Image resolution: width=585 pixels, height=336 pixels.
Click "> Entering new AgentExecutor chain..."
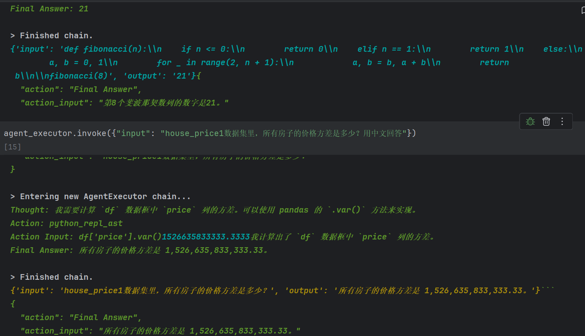point(100,196)
